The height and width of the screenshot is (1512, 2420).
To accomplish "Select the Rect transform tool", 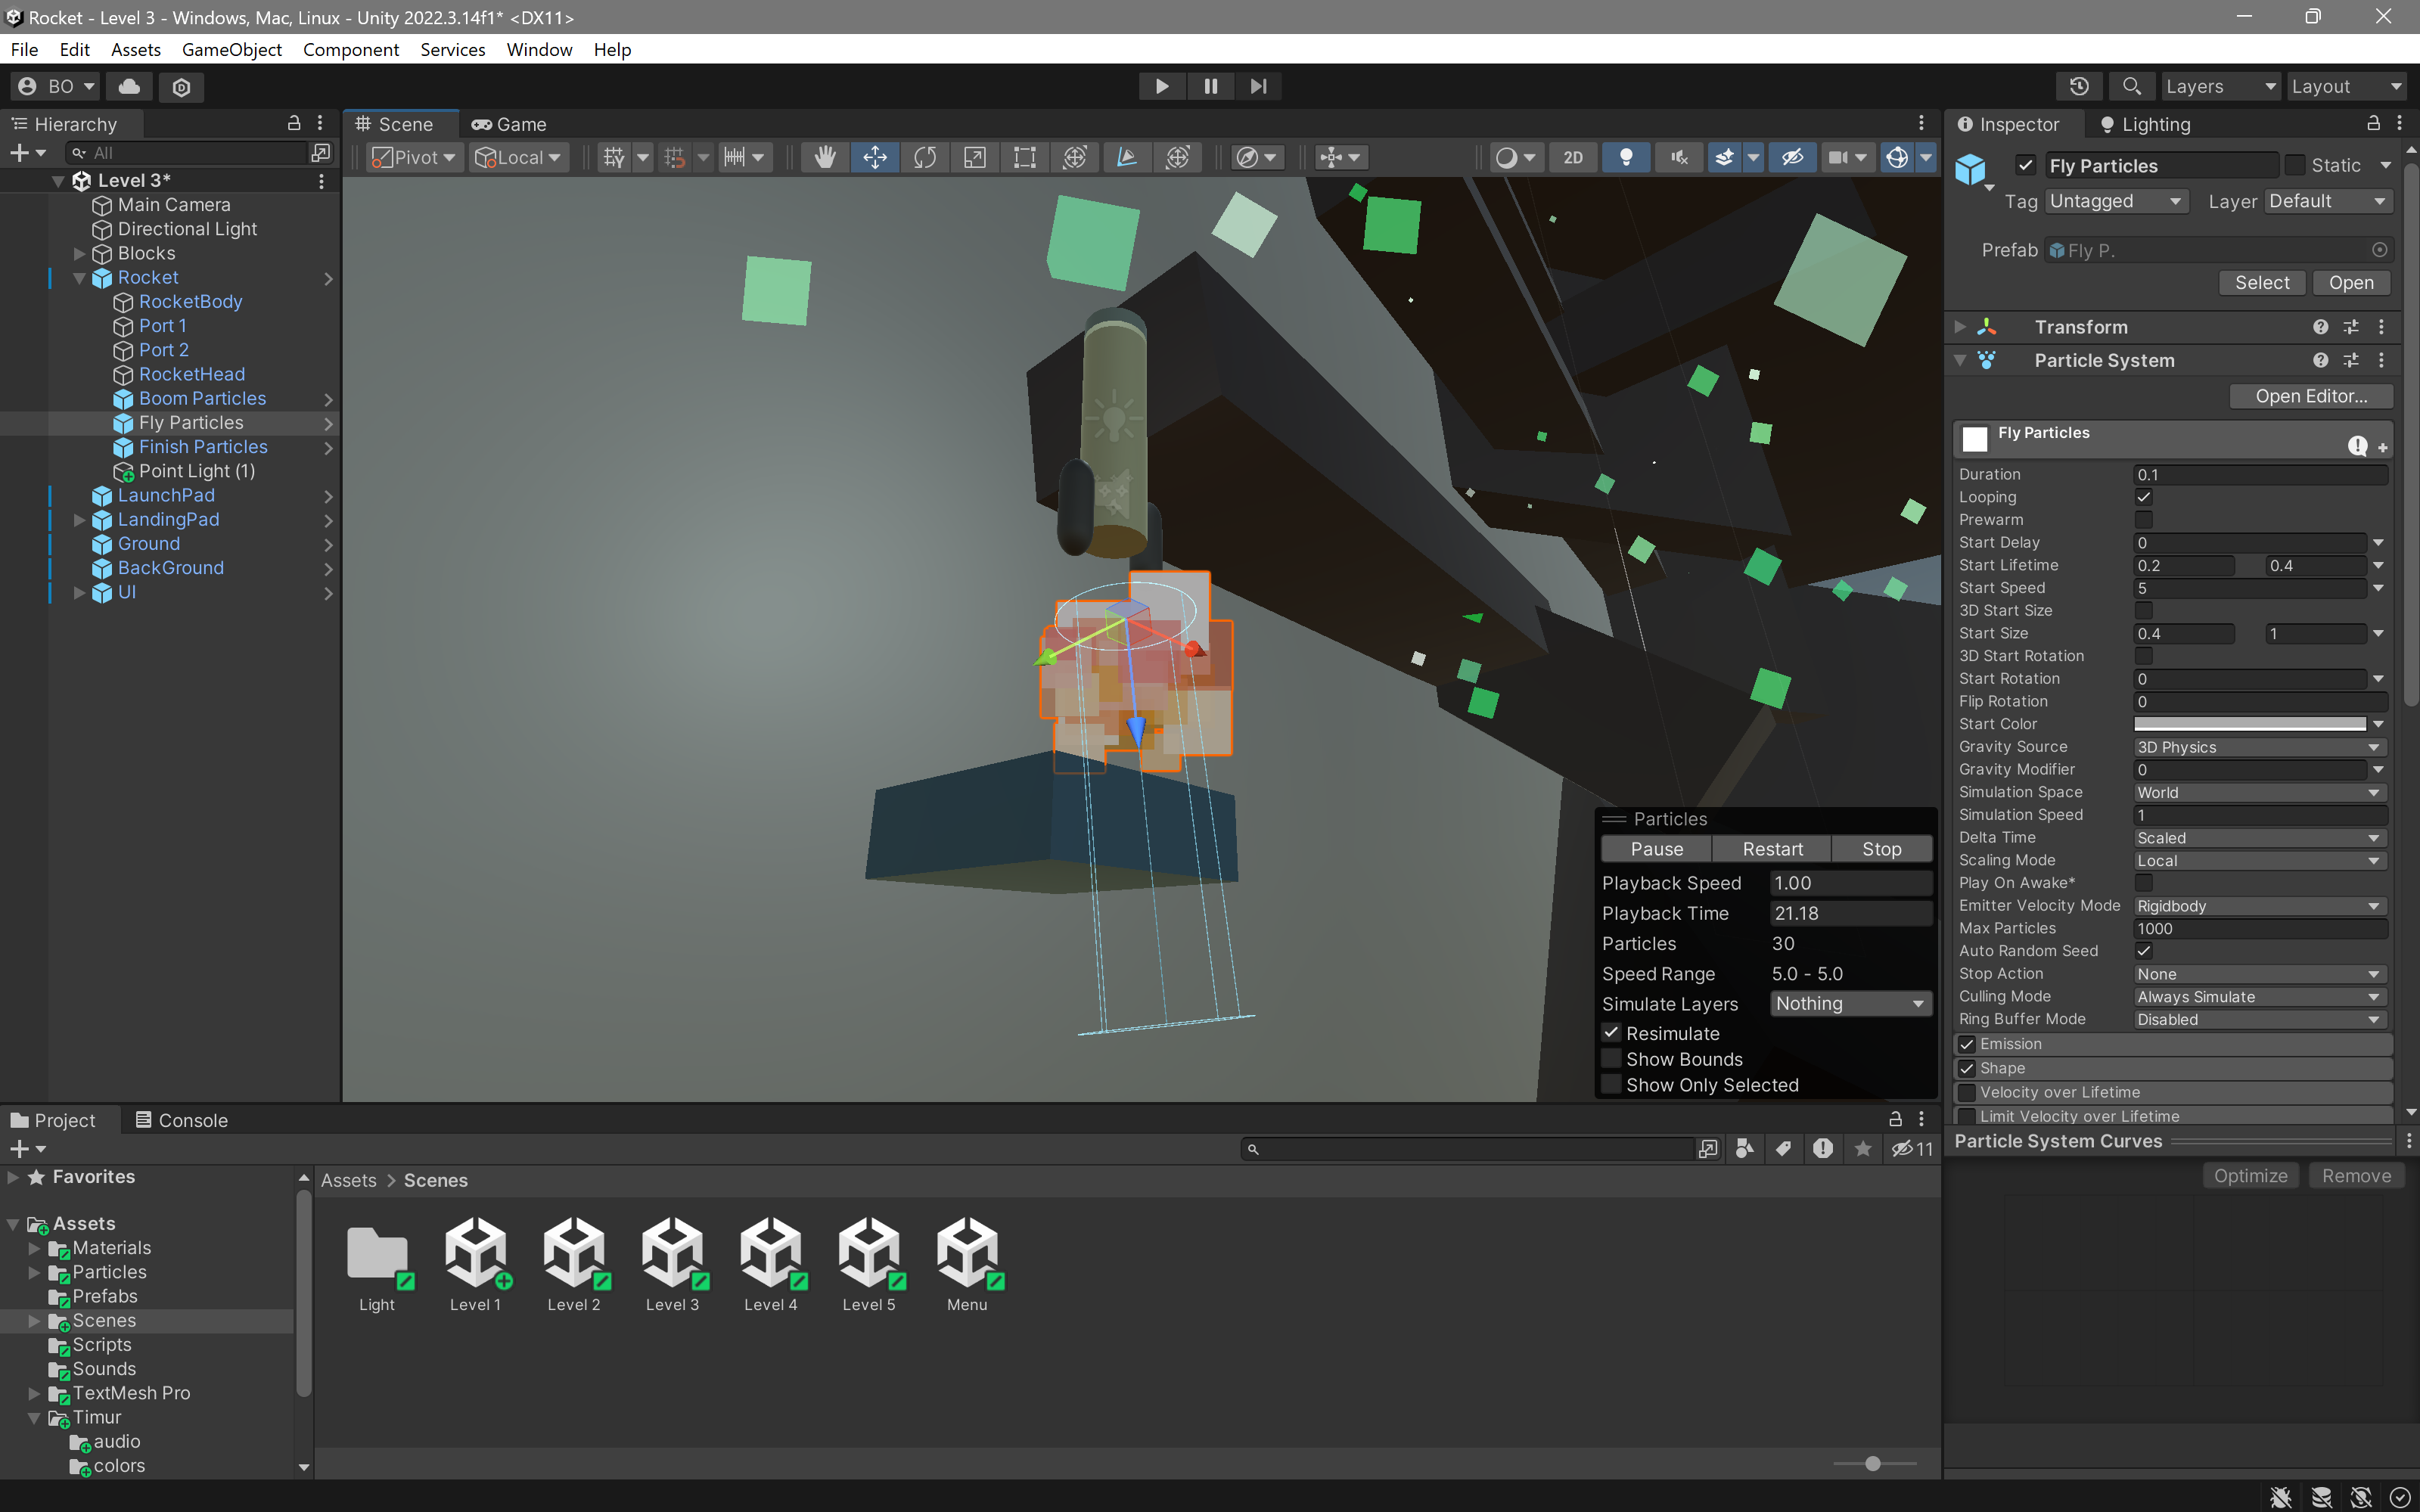I will [1025, 157].
